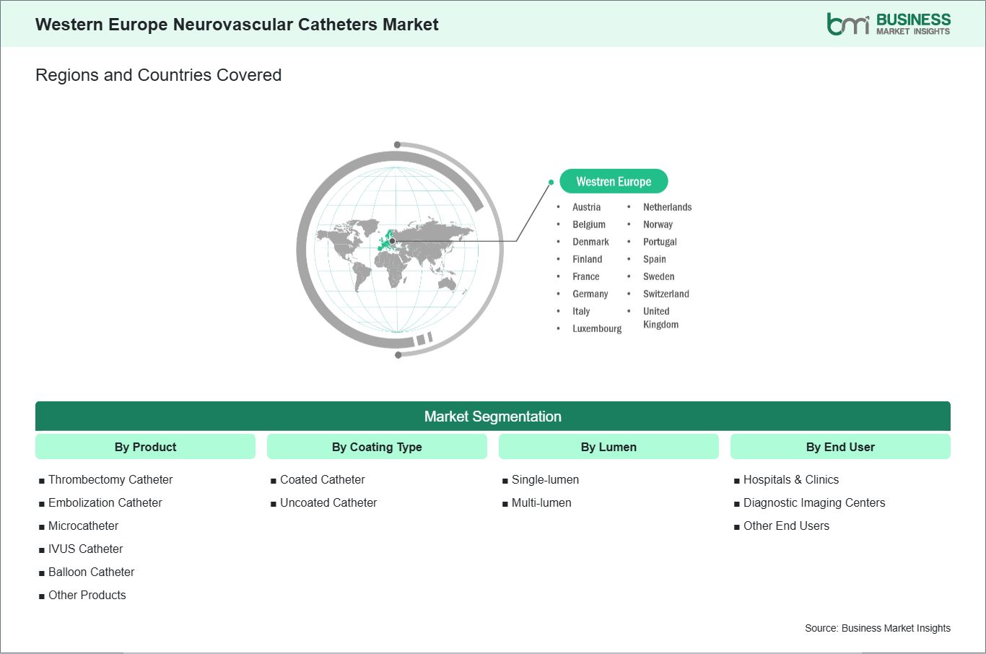Click the title Regions and Countries Covered
The image size is (986, 654).
pyautogui.click(x=158, y=74)
